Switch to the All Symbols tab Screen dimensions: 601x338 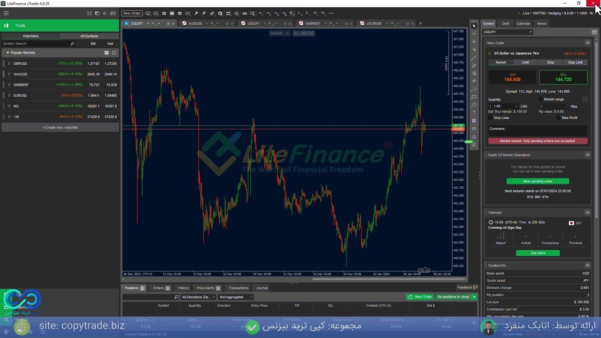click(x=89, y=36)
